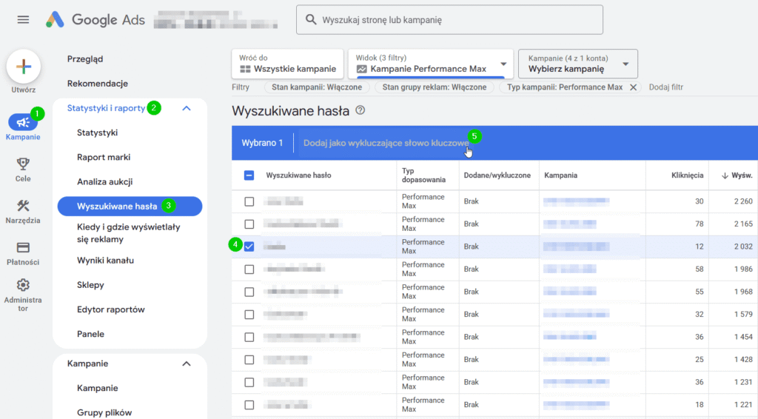758x419 pixels.
Task: Click Dodaj filtr
Action: pos(665,87)
